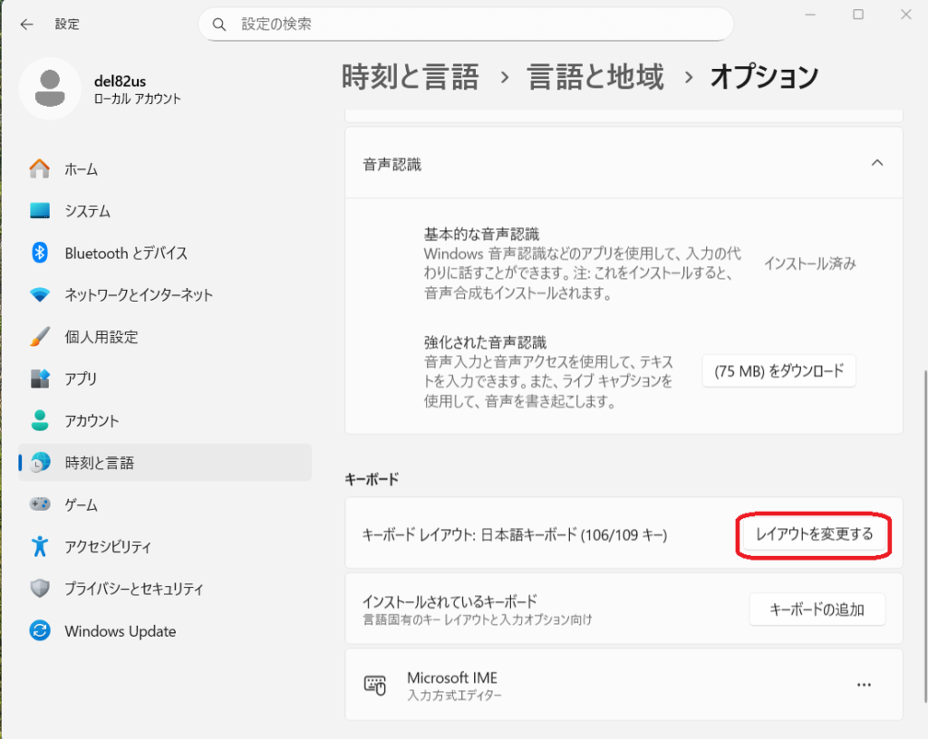
Task: Click the Home icon in sidebar
Action: [x=40, y=169]
